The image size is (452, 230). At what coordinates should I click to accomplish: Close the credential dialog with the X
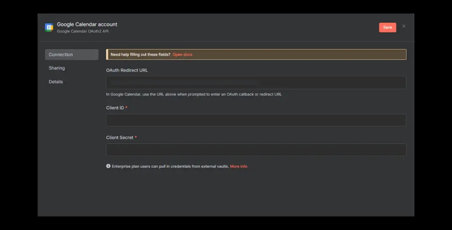(403, 26)
